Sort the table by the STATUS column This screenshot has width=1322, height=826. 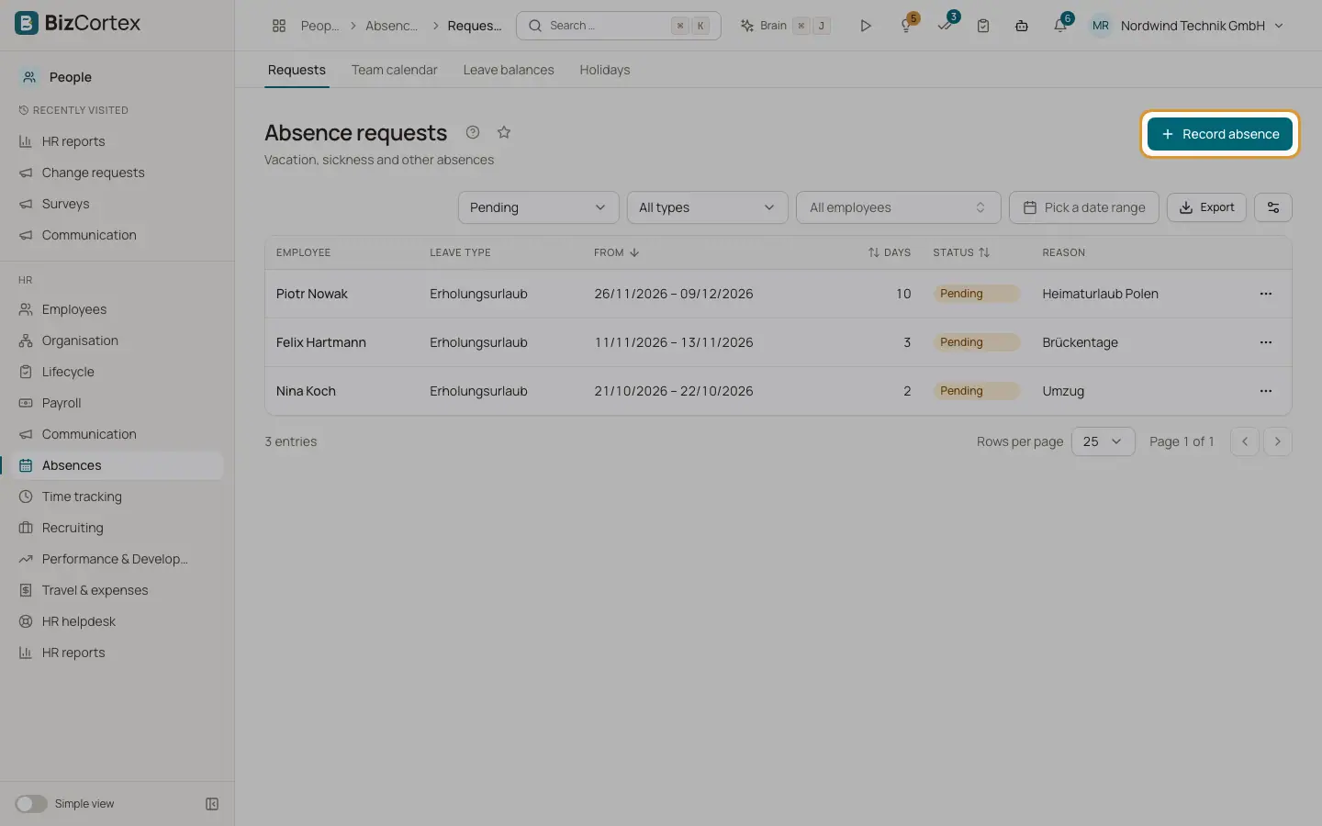pos(961,252)
